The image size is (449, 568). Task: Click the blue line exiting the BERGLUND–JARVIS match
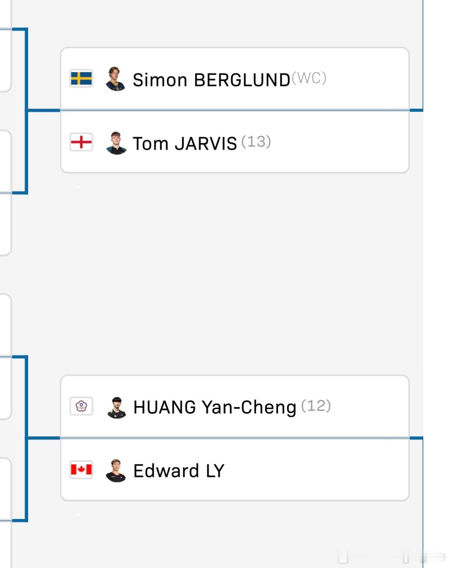(x=416, y=110)
